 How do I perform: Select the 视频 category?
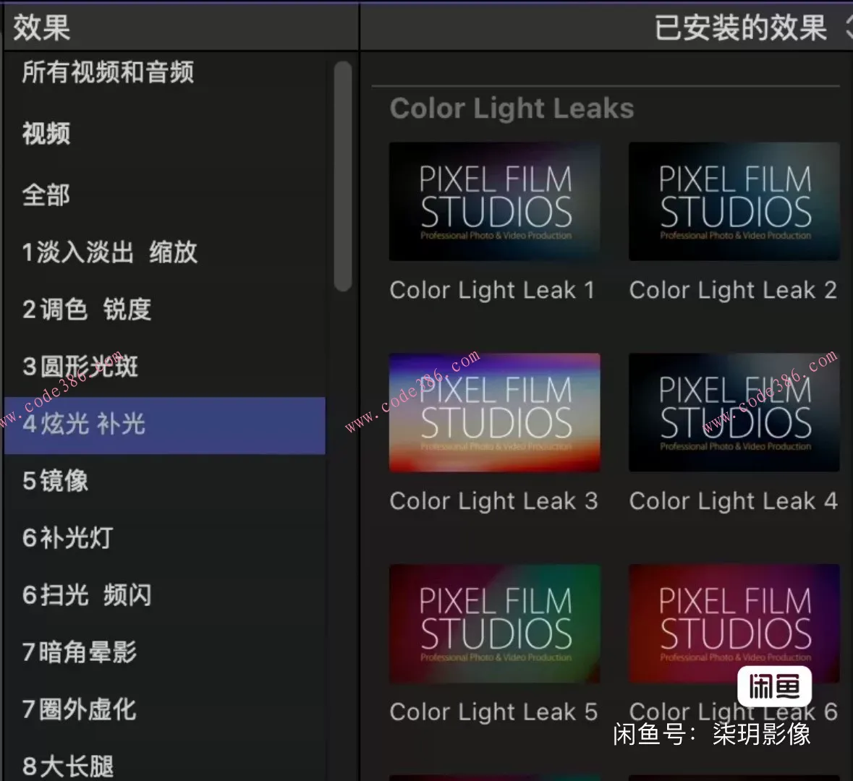click(x=46, y=135)
